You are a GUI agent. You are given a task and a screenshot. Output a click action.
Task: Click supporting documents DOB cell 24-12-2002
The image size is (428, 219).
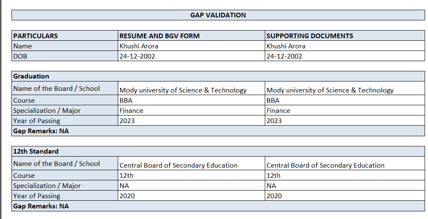pyautogui.click(x=344, y=56)
